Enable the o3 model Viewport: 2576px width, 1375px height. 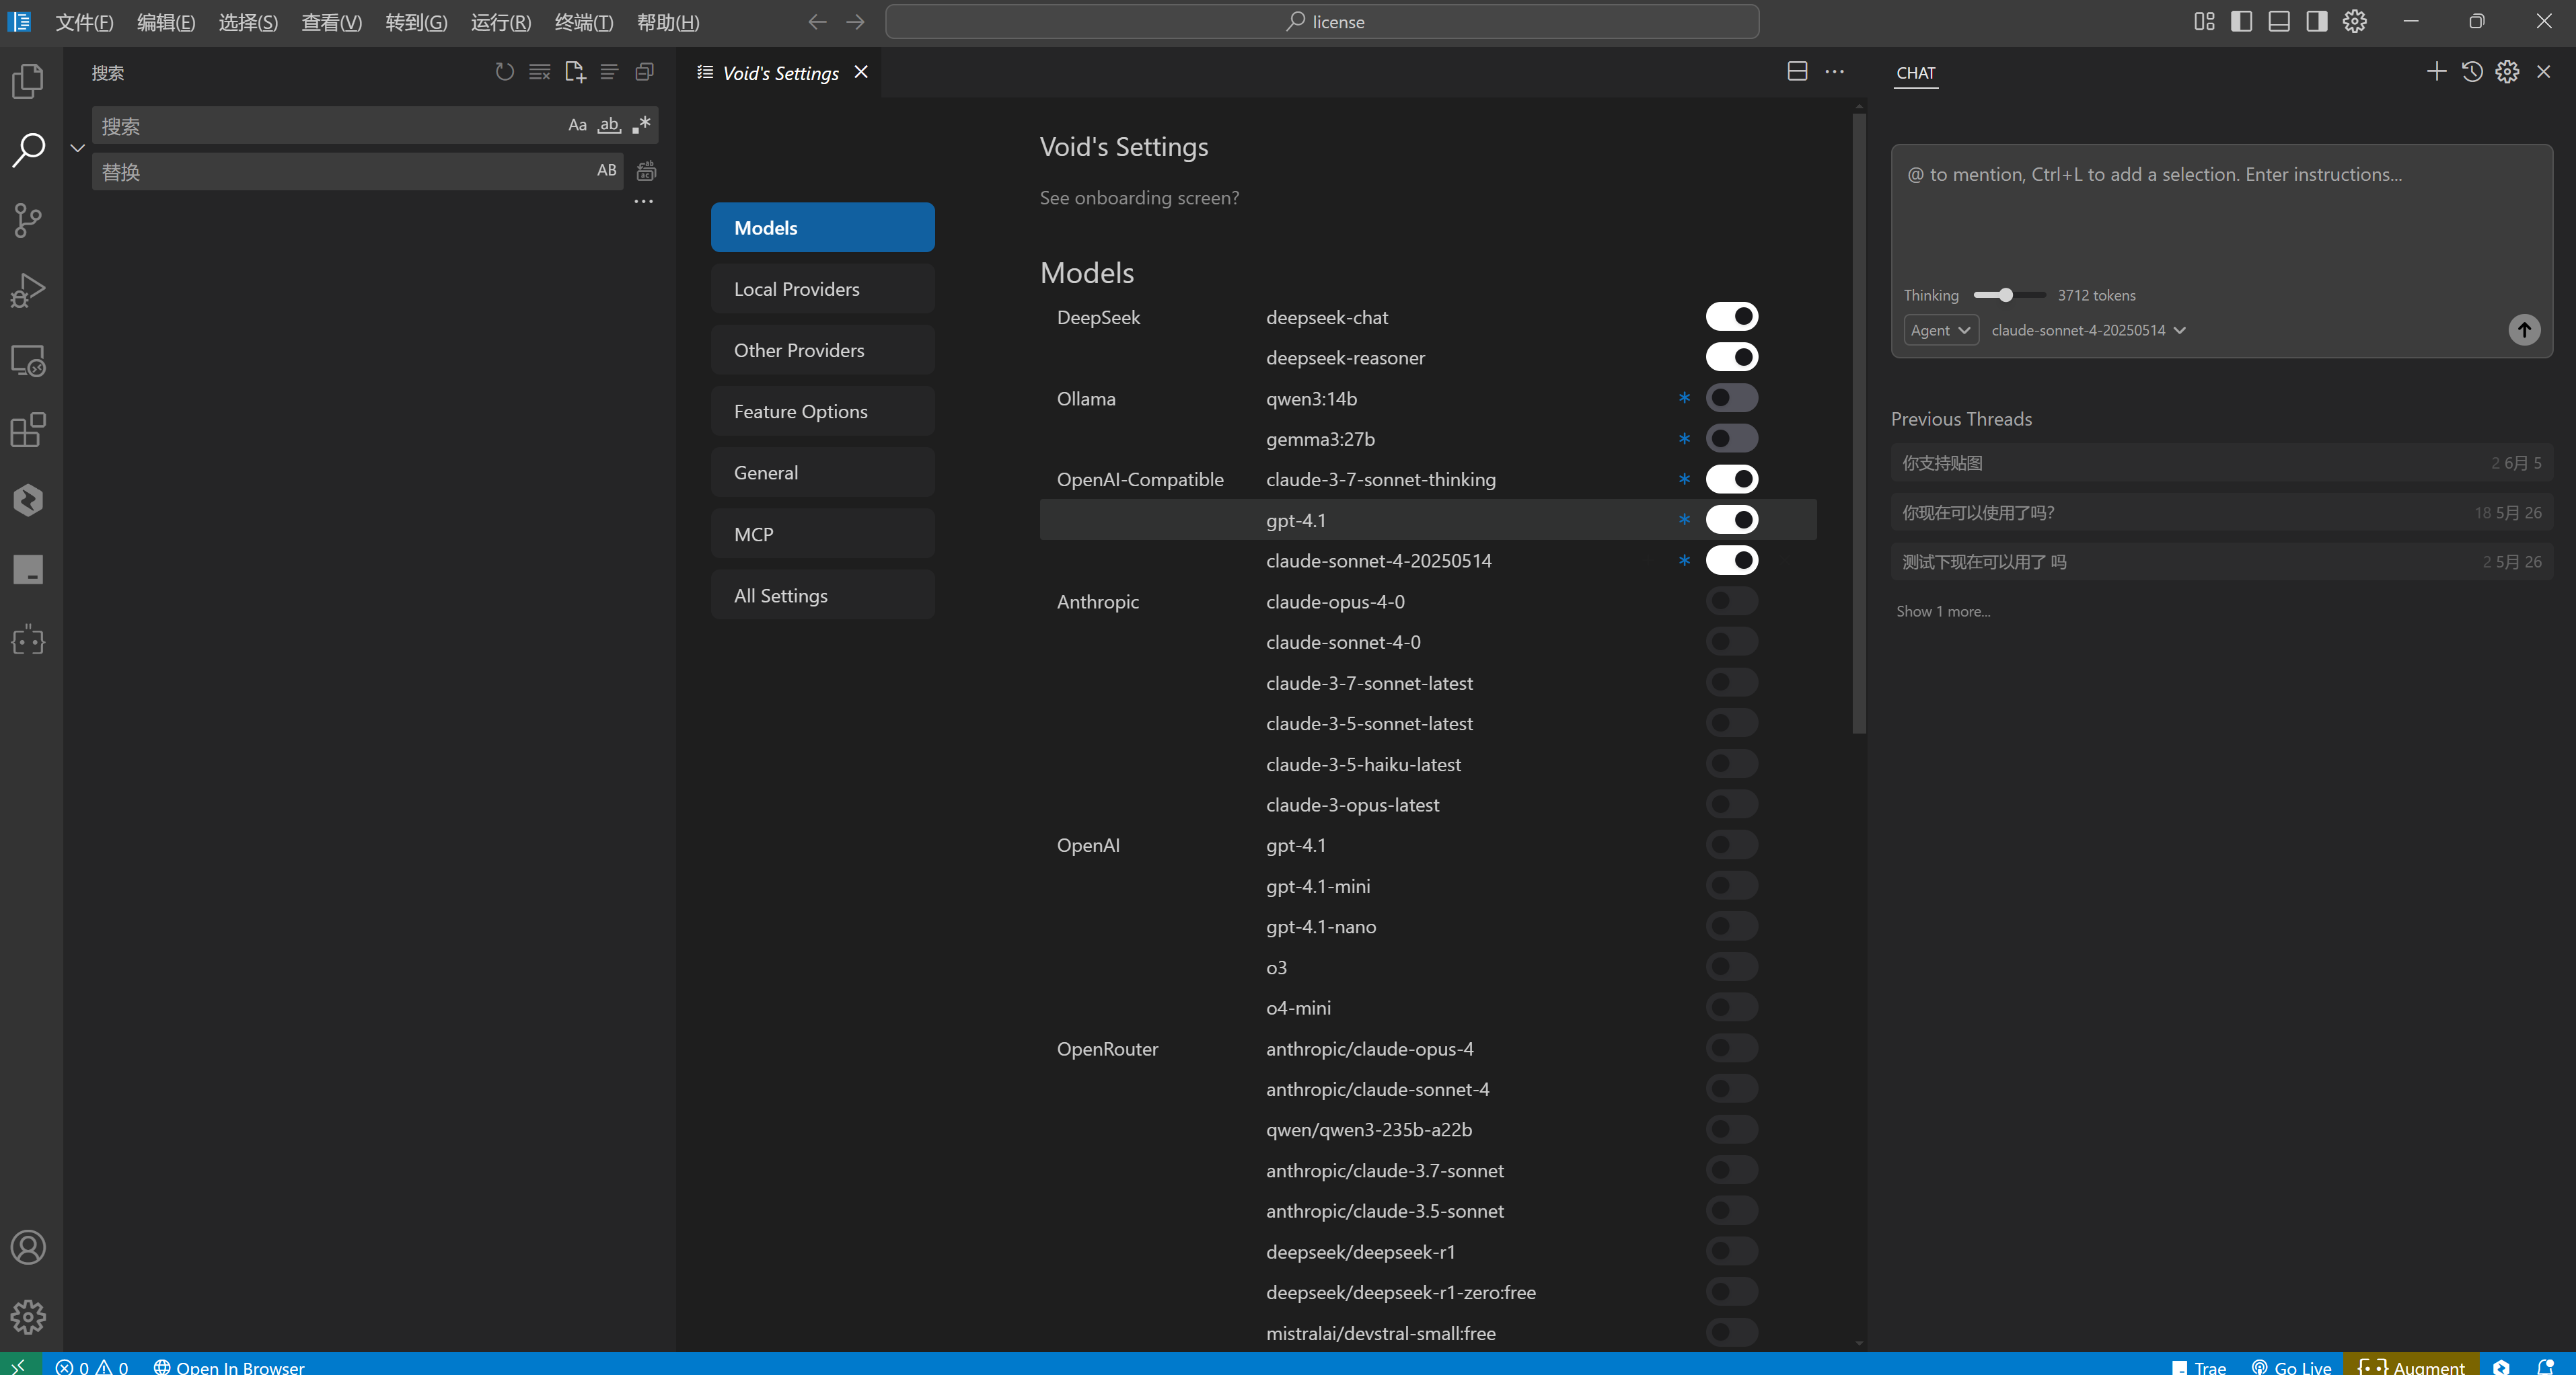1731,966
